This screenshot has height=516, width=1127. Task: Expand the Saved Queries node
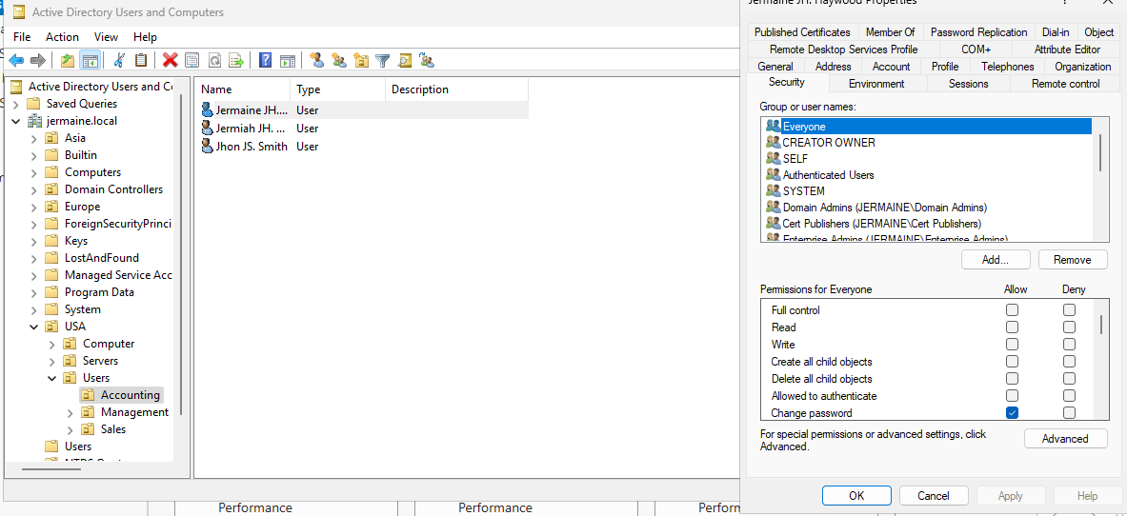16,104
